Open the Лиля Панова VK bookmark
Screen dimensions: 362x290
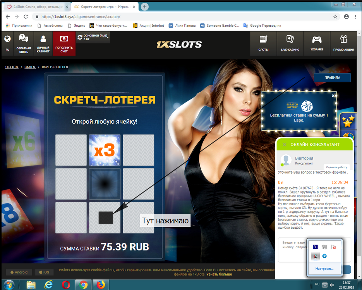click(x=182, y=26)
